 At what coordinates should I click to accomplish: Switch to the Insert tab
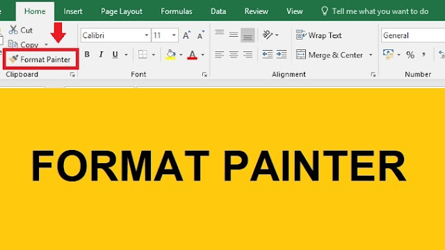click(73, 11)
